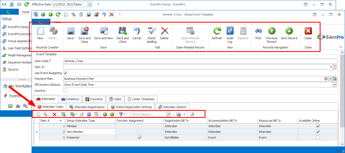Click the magnifier beside Text to search
345x153 pixels.
(168, 114)
